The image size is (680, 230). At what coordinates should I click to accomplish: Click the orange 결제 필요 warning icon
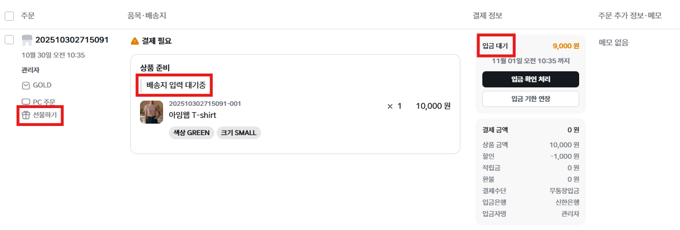click(135, 41)
